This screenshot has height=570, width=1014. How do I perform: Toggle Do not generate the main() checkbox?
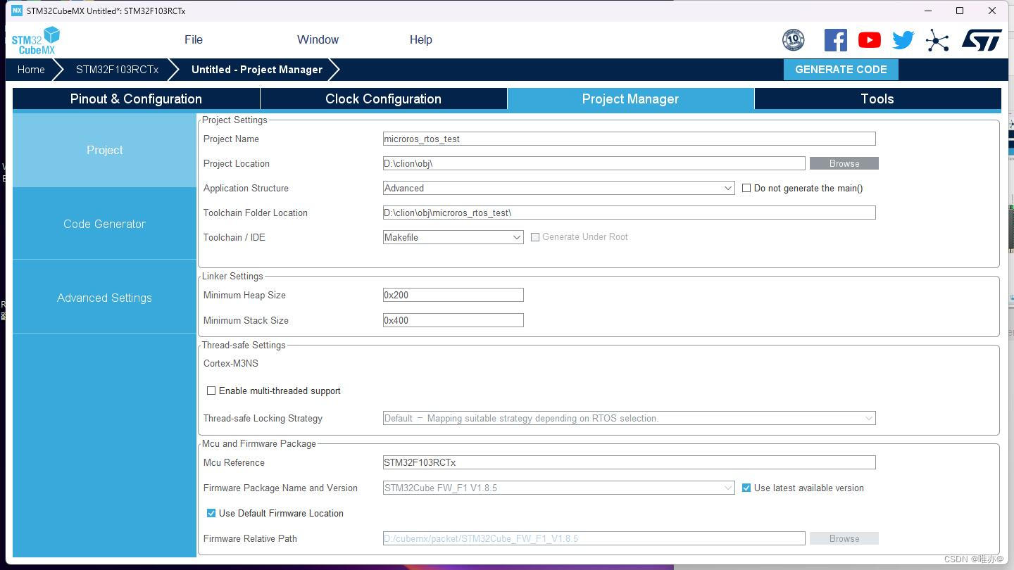click(x=746, y=188)
